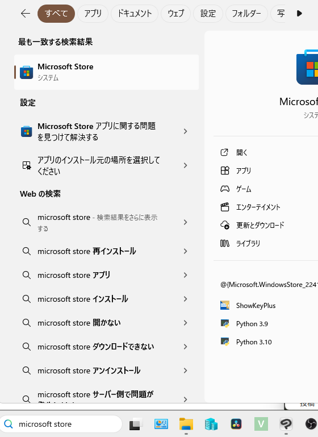Viewport: 318px width, 437px height.
Task: Click the library books icon
Action: coord(225,243)
